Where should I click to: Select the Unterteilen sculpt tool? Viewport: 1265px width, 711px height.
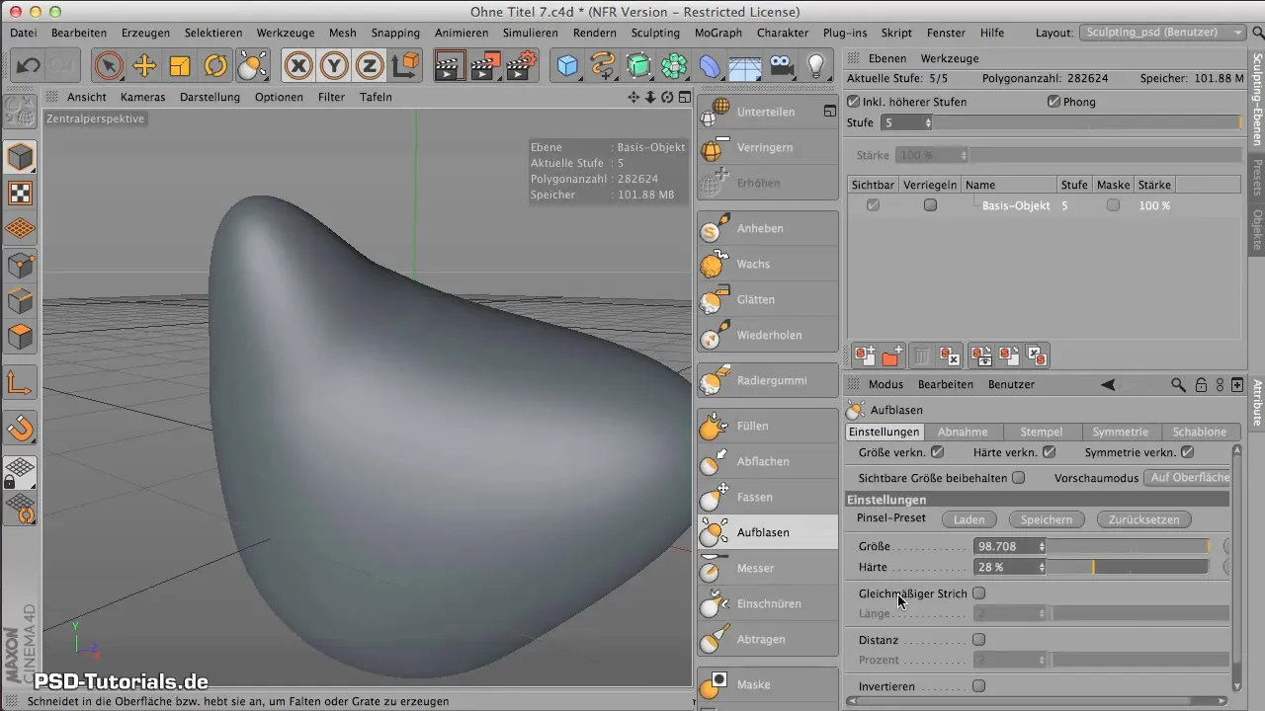(768, 112)
